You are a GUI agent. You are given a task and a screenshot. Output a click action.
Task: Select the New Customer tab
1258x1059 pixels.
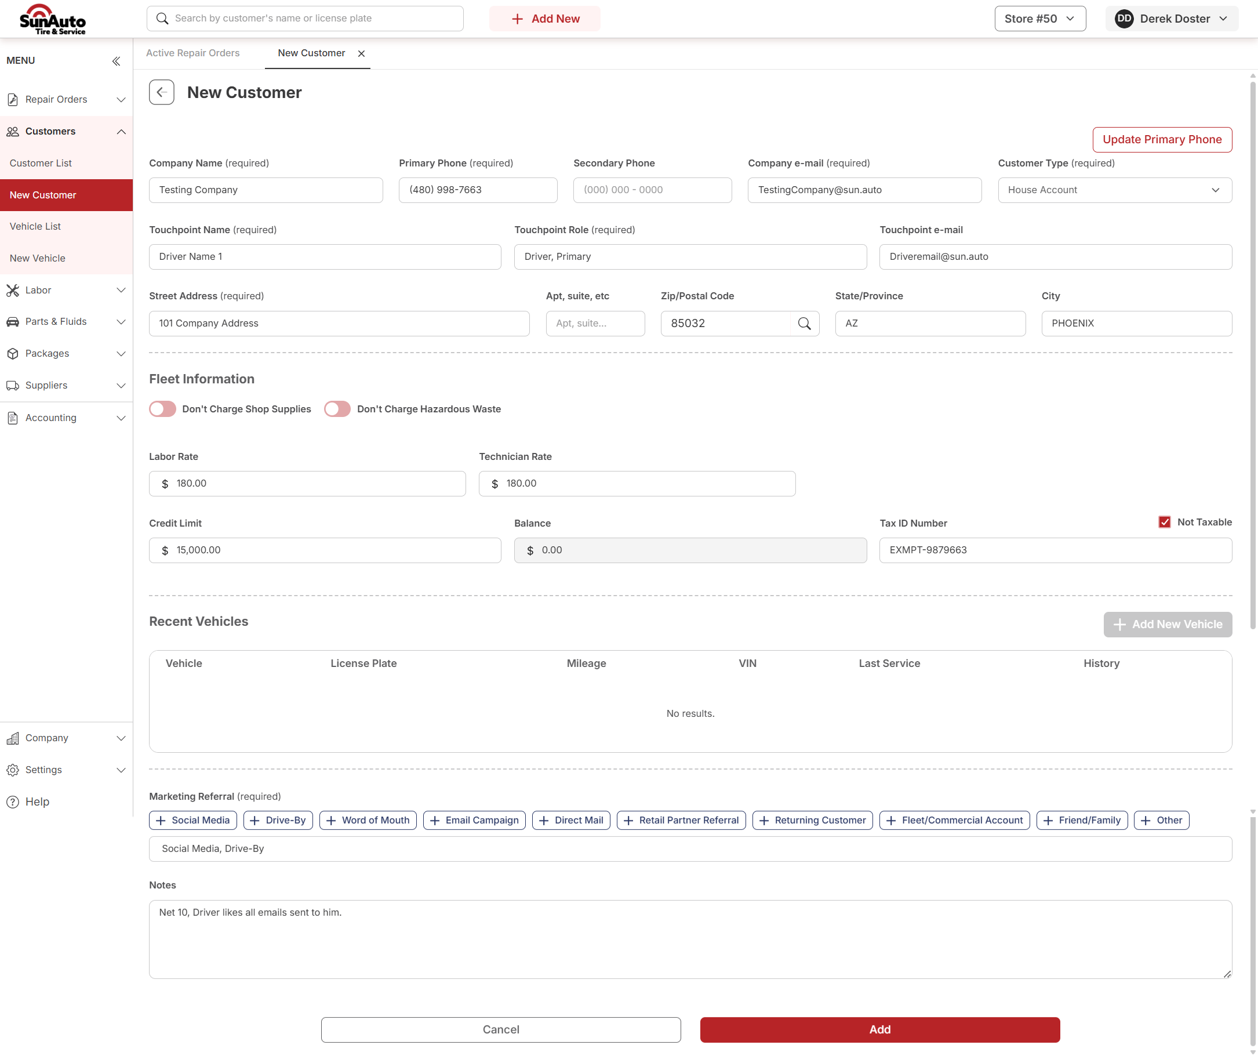click(x=311, y=53)
